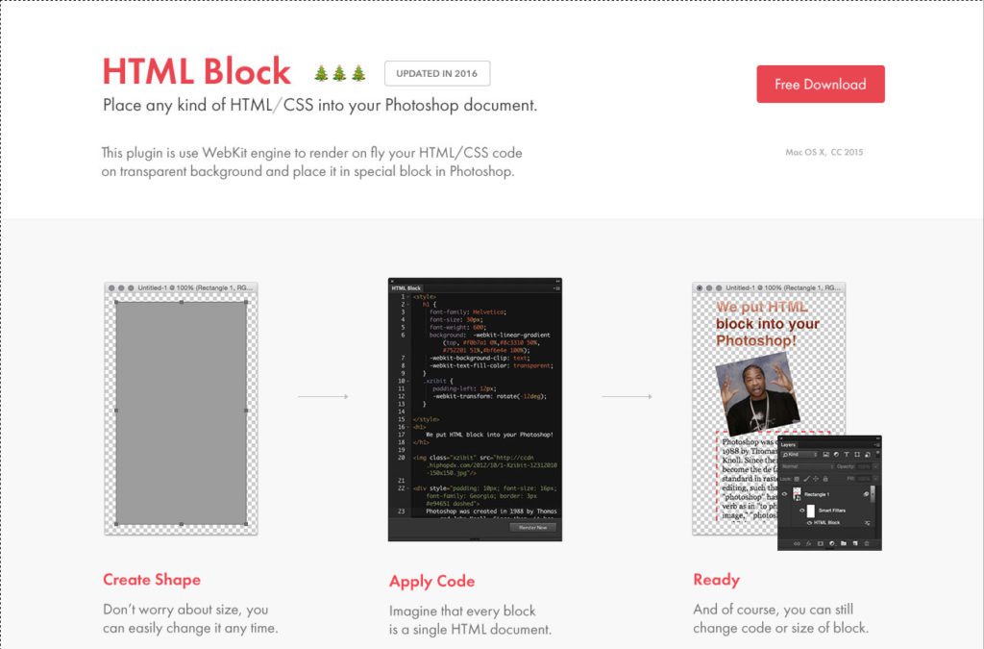Click the Layers panel scrollbar
This screenshot has height=649, width=984.
[873, 493]
